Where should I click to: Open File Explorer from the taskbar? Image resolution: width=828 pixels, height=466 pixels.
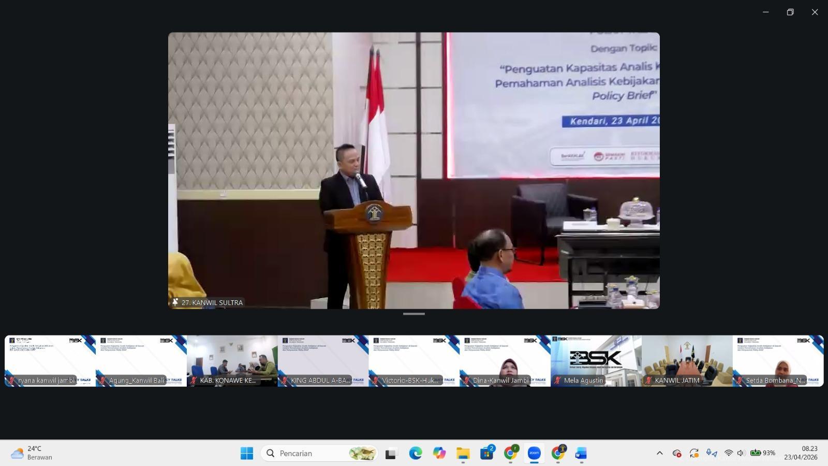click(463, 453)
